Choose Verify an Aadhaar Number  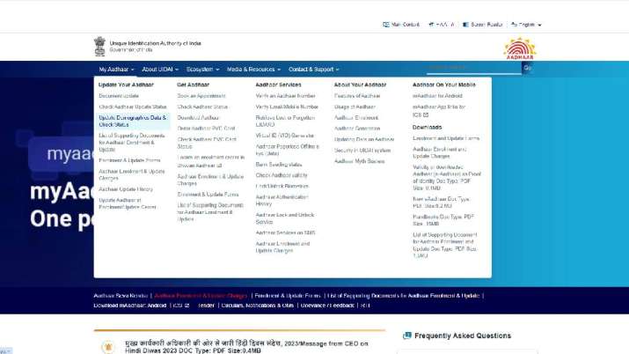click(x=285, y=95)
